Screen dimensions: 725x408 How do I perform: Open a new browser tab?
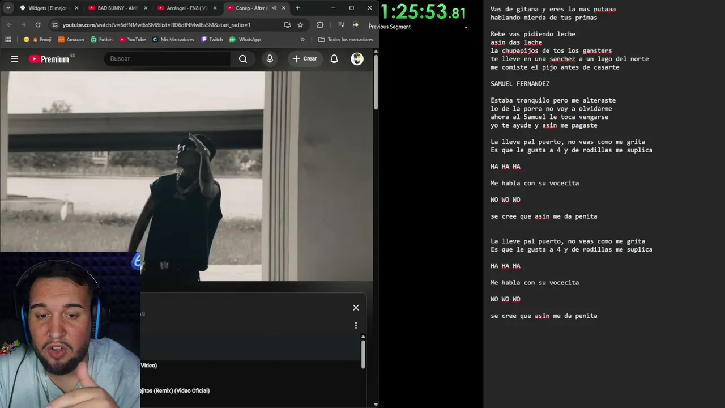click(298, 8)
